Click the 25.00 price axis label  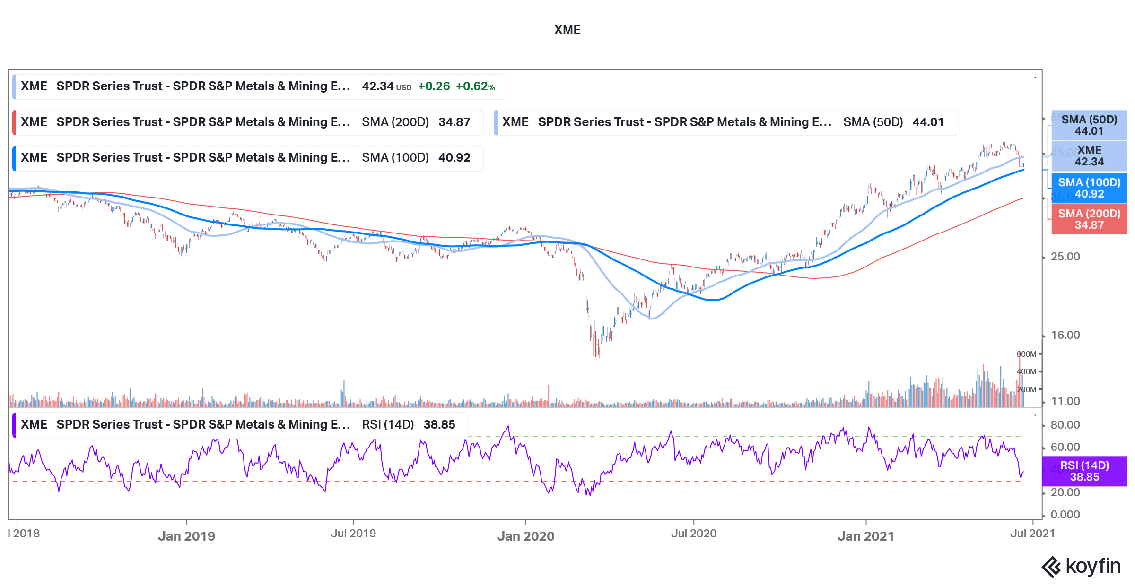pos(1065,257)
